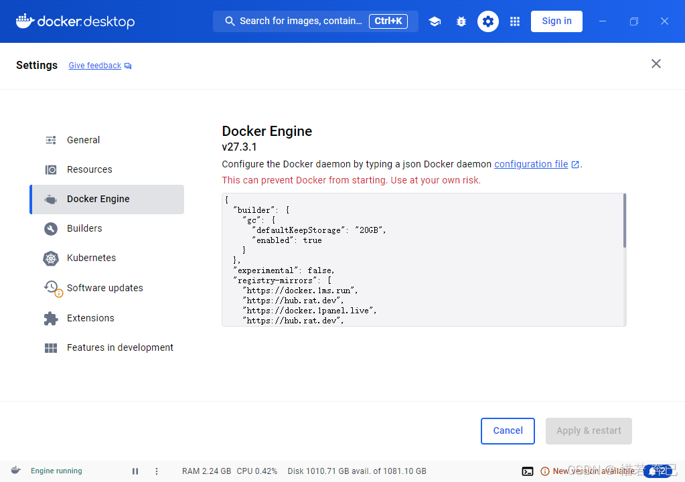Select the Docker Engine tab

107,199
